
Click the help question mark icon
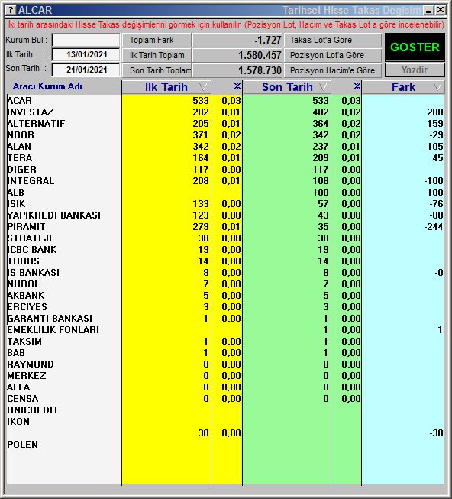tap(11, 10)
